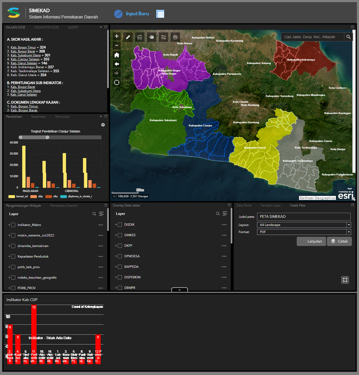359x375 pixels.
Task: Open the table grid icon in header
Action: (x=160, y=14)
